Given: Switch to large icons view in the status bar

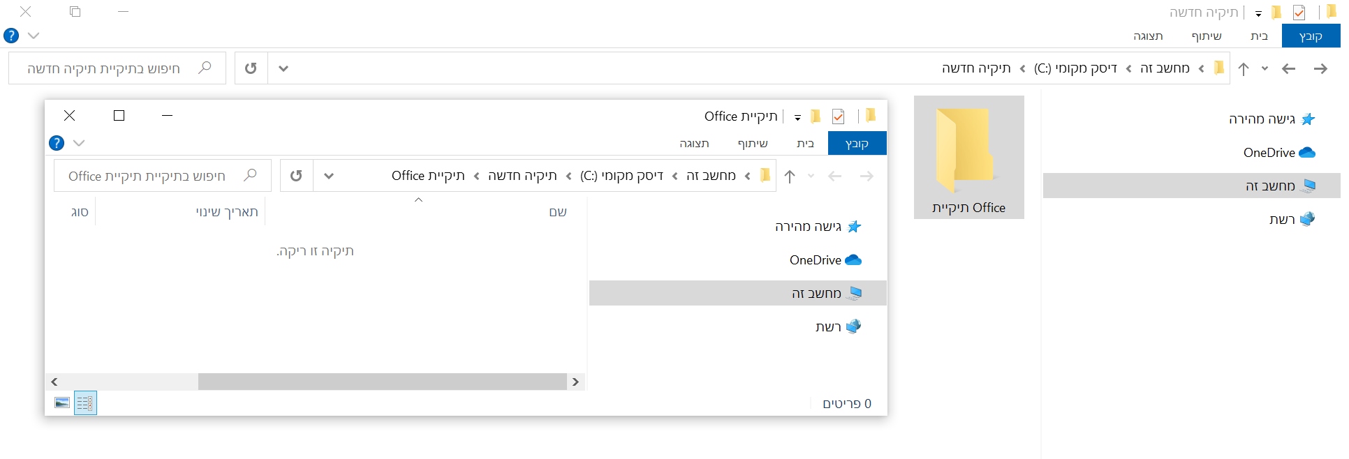Looking at the screenshot, I should [62, 403].
